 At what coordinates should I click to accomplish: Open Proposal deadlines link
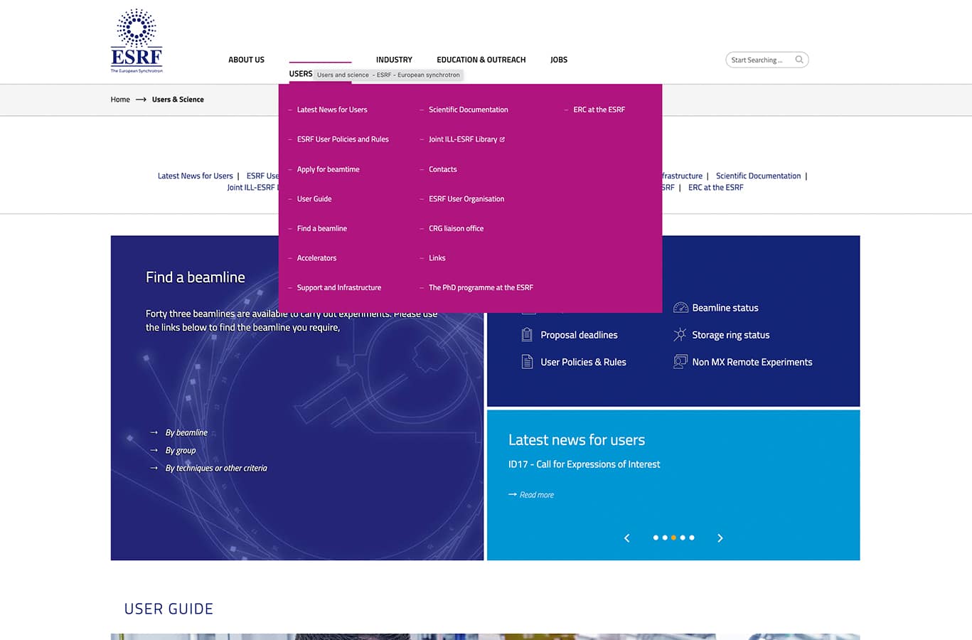pyautogui.click(x=579, y=335)
